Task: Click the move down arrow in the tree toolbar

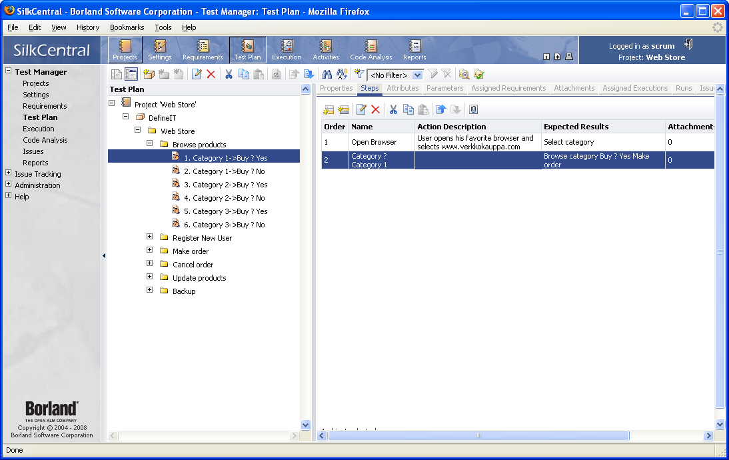Action: 309,74
